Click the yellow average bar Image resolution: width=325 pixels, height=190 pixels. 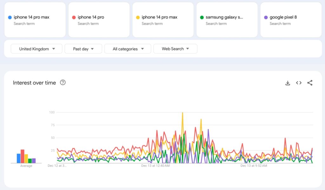point(26,159)
